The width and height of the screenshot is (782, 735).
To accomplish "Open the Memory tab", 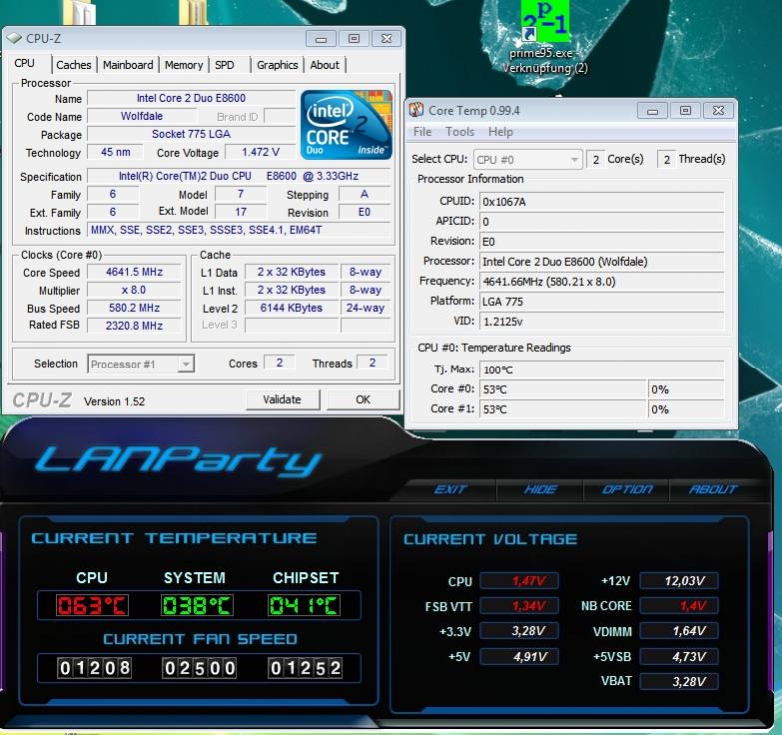I will pyautogui.click(x=184, y=65).
